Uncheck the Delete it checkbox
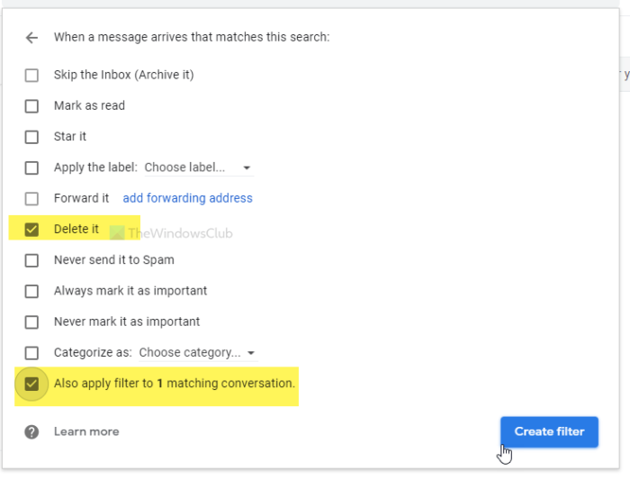Viewport: 630px width, 480px height. pyautogui.click(x=32, y=230)
